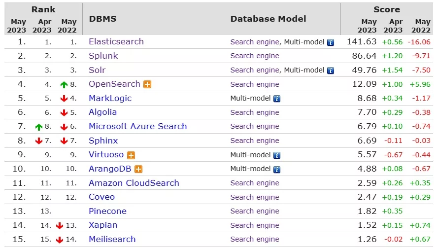The height and width of the screenshot is (248, 438).
Task: Click the Search engine link in Sphinx's row
Action: [x=255, y=141]
